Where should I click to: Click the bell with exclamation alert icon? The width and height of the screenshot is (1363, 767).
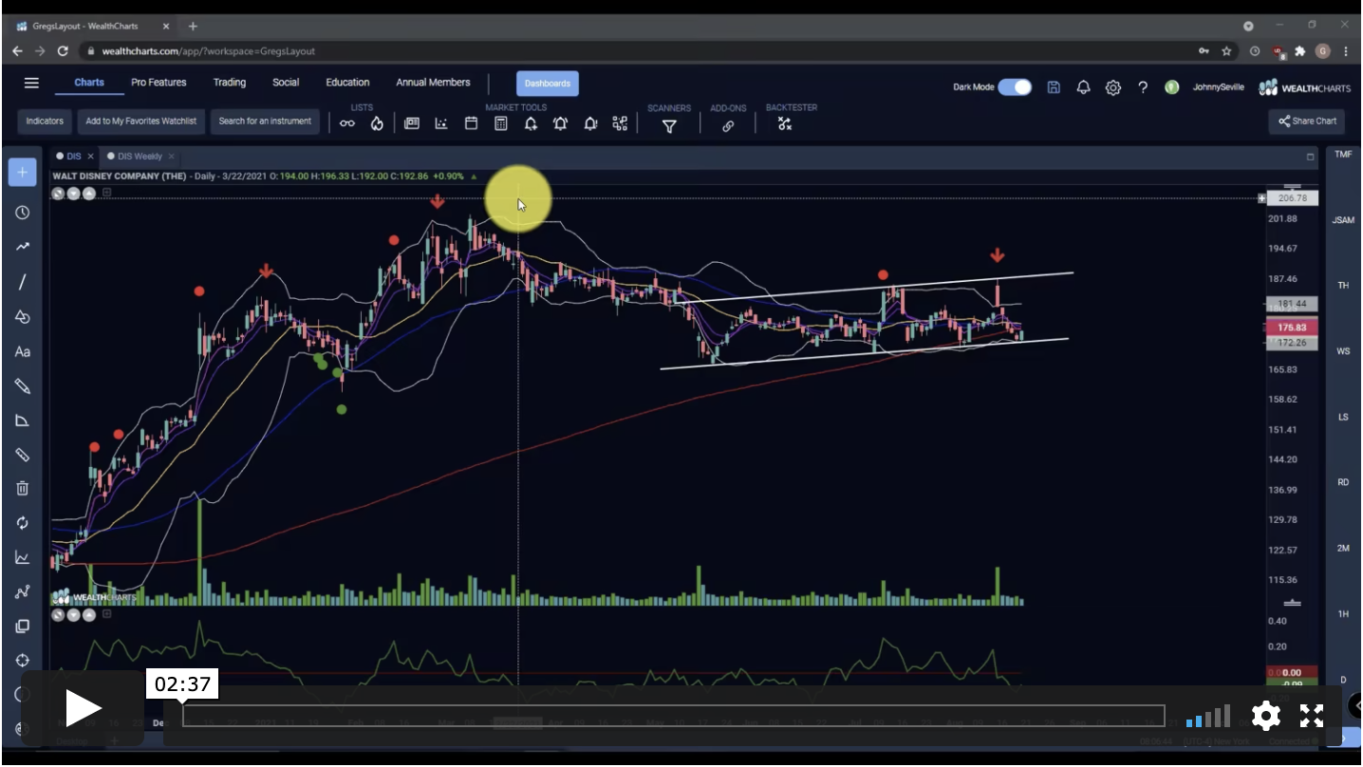(590, 123)
